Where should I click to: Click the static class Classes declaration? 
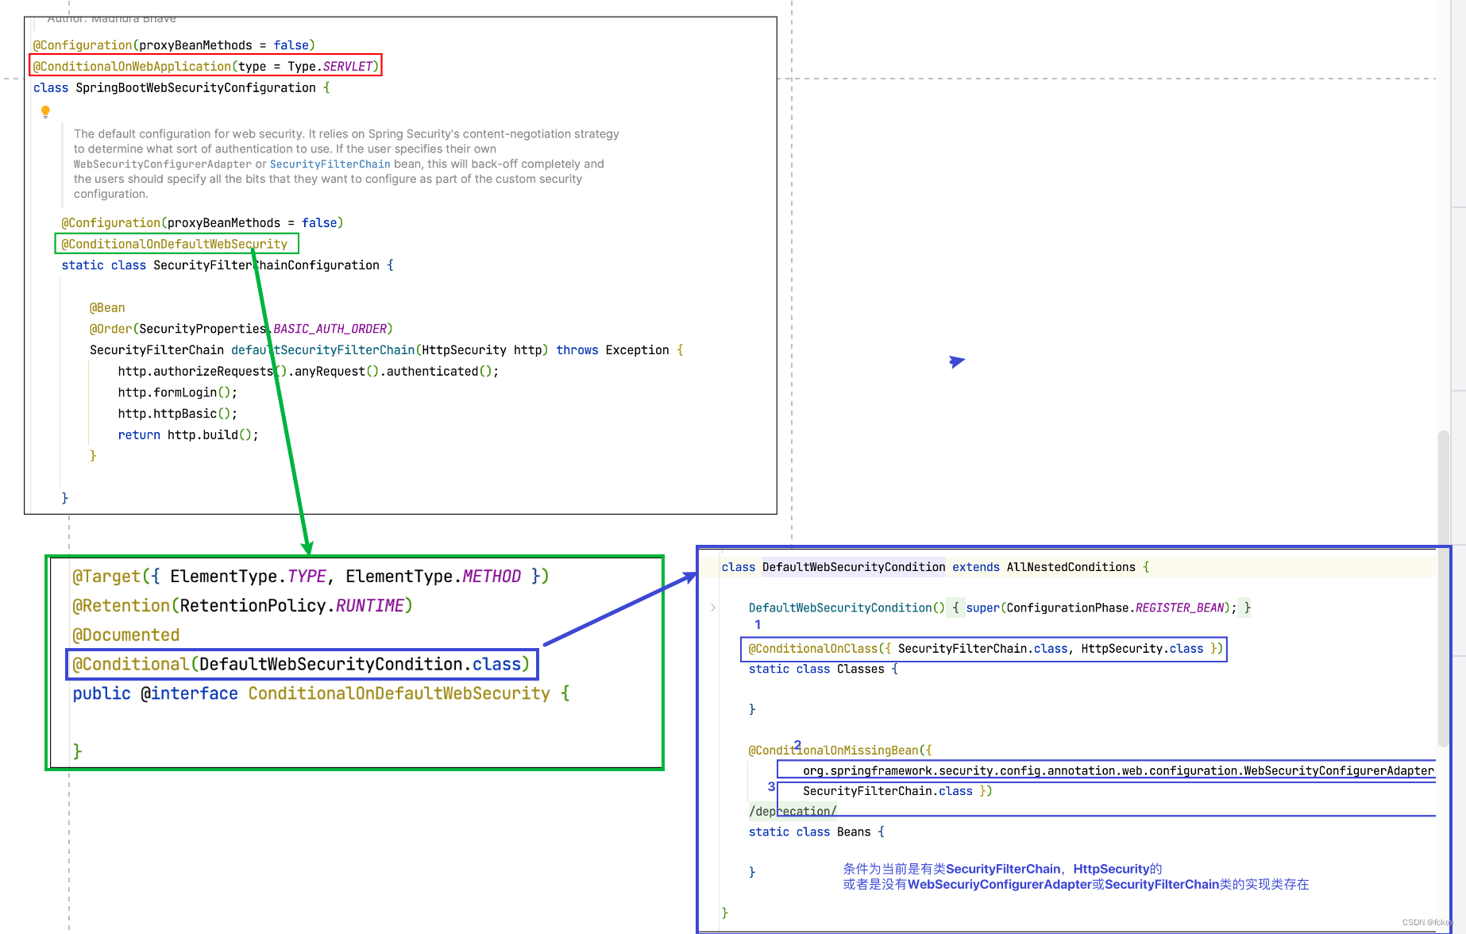tap(823, 670)
